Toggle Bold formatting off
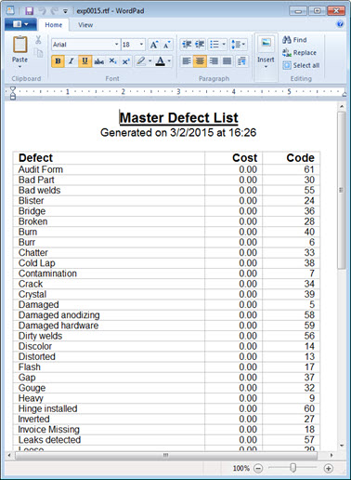The width and height of the screenshot is (351, 480). pos(58,61)
